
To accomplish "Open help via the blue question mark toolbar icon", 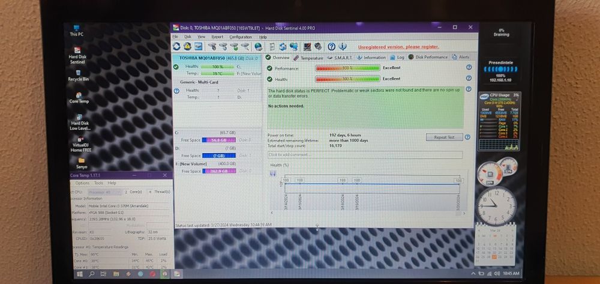I will coord(331,47).
